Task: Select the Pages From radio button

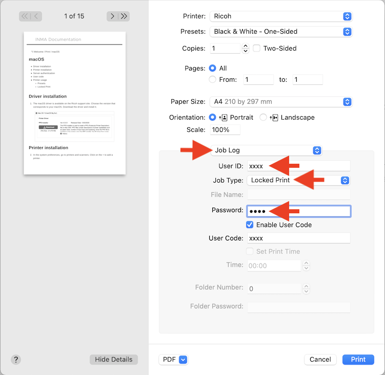Action: pos(213,79)
